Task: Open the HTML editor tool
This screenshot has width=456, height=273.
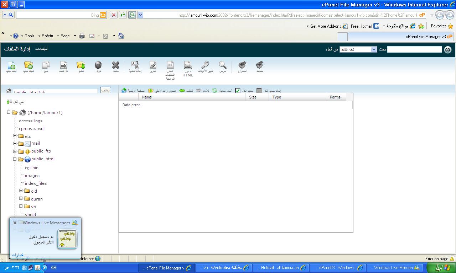Action: (x=188, y=66)
